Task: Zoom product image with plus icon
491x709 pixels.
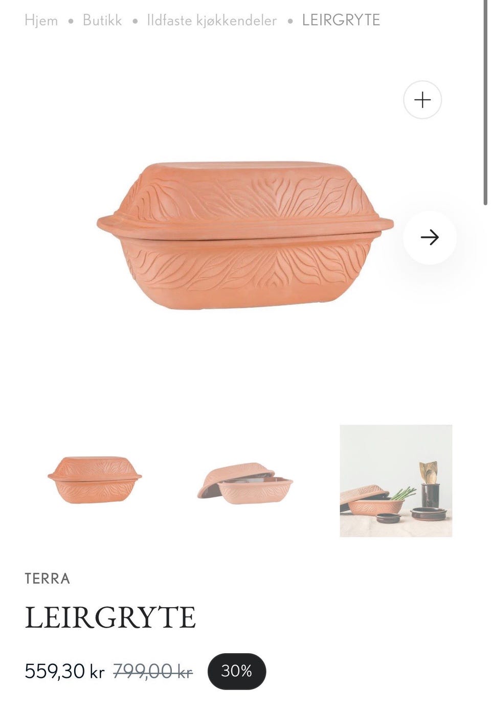Action: point(422,100)
